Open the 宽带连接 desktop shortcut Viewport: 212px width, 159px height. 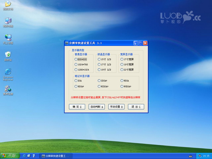click(x=8, y=90)
